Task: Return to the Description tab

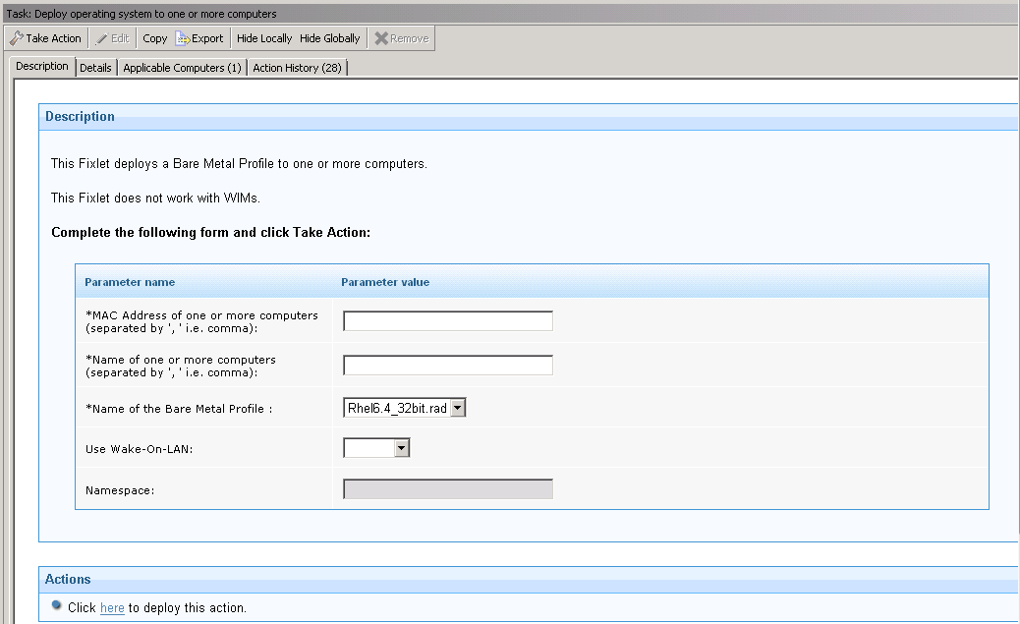Action: (x=41, y=66)
